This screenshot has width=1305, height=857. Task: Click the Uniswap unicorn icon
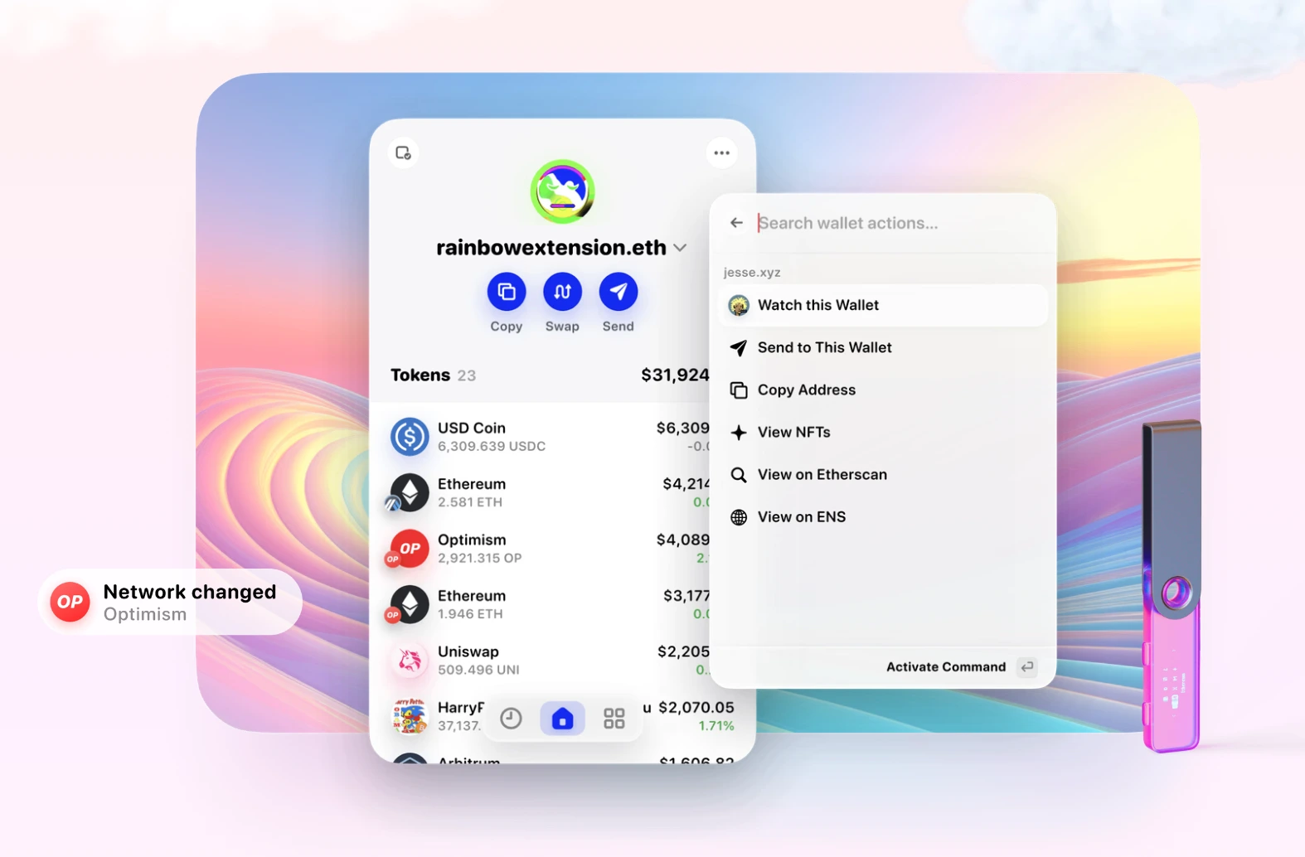(x=410, y=661)
